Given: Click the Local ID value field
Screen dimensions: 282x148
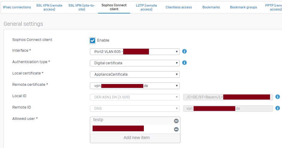Looking at the screenshot, I should [x=228, y=97].
